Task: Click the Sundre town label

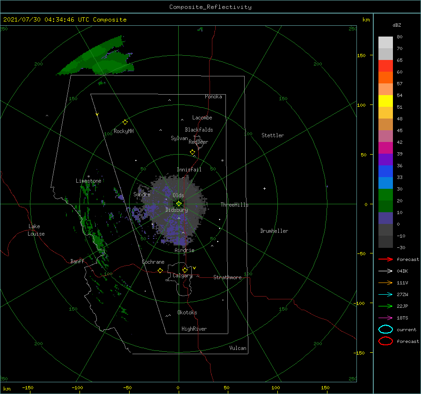Action: point(142,194)
